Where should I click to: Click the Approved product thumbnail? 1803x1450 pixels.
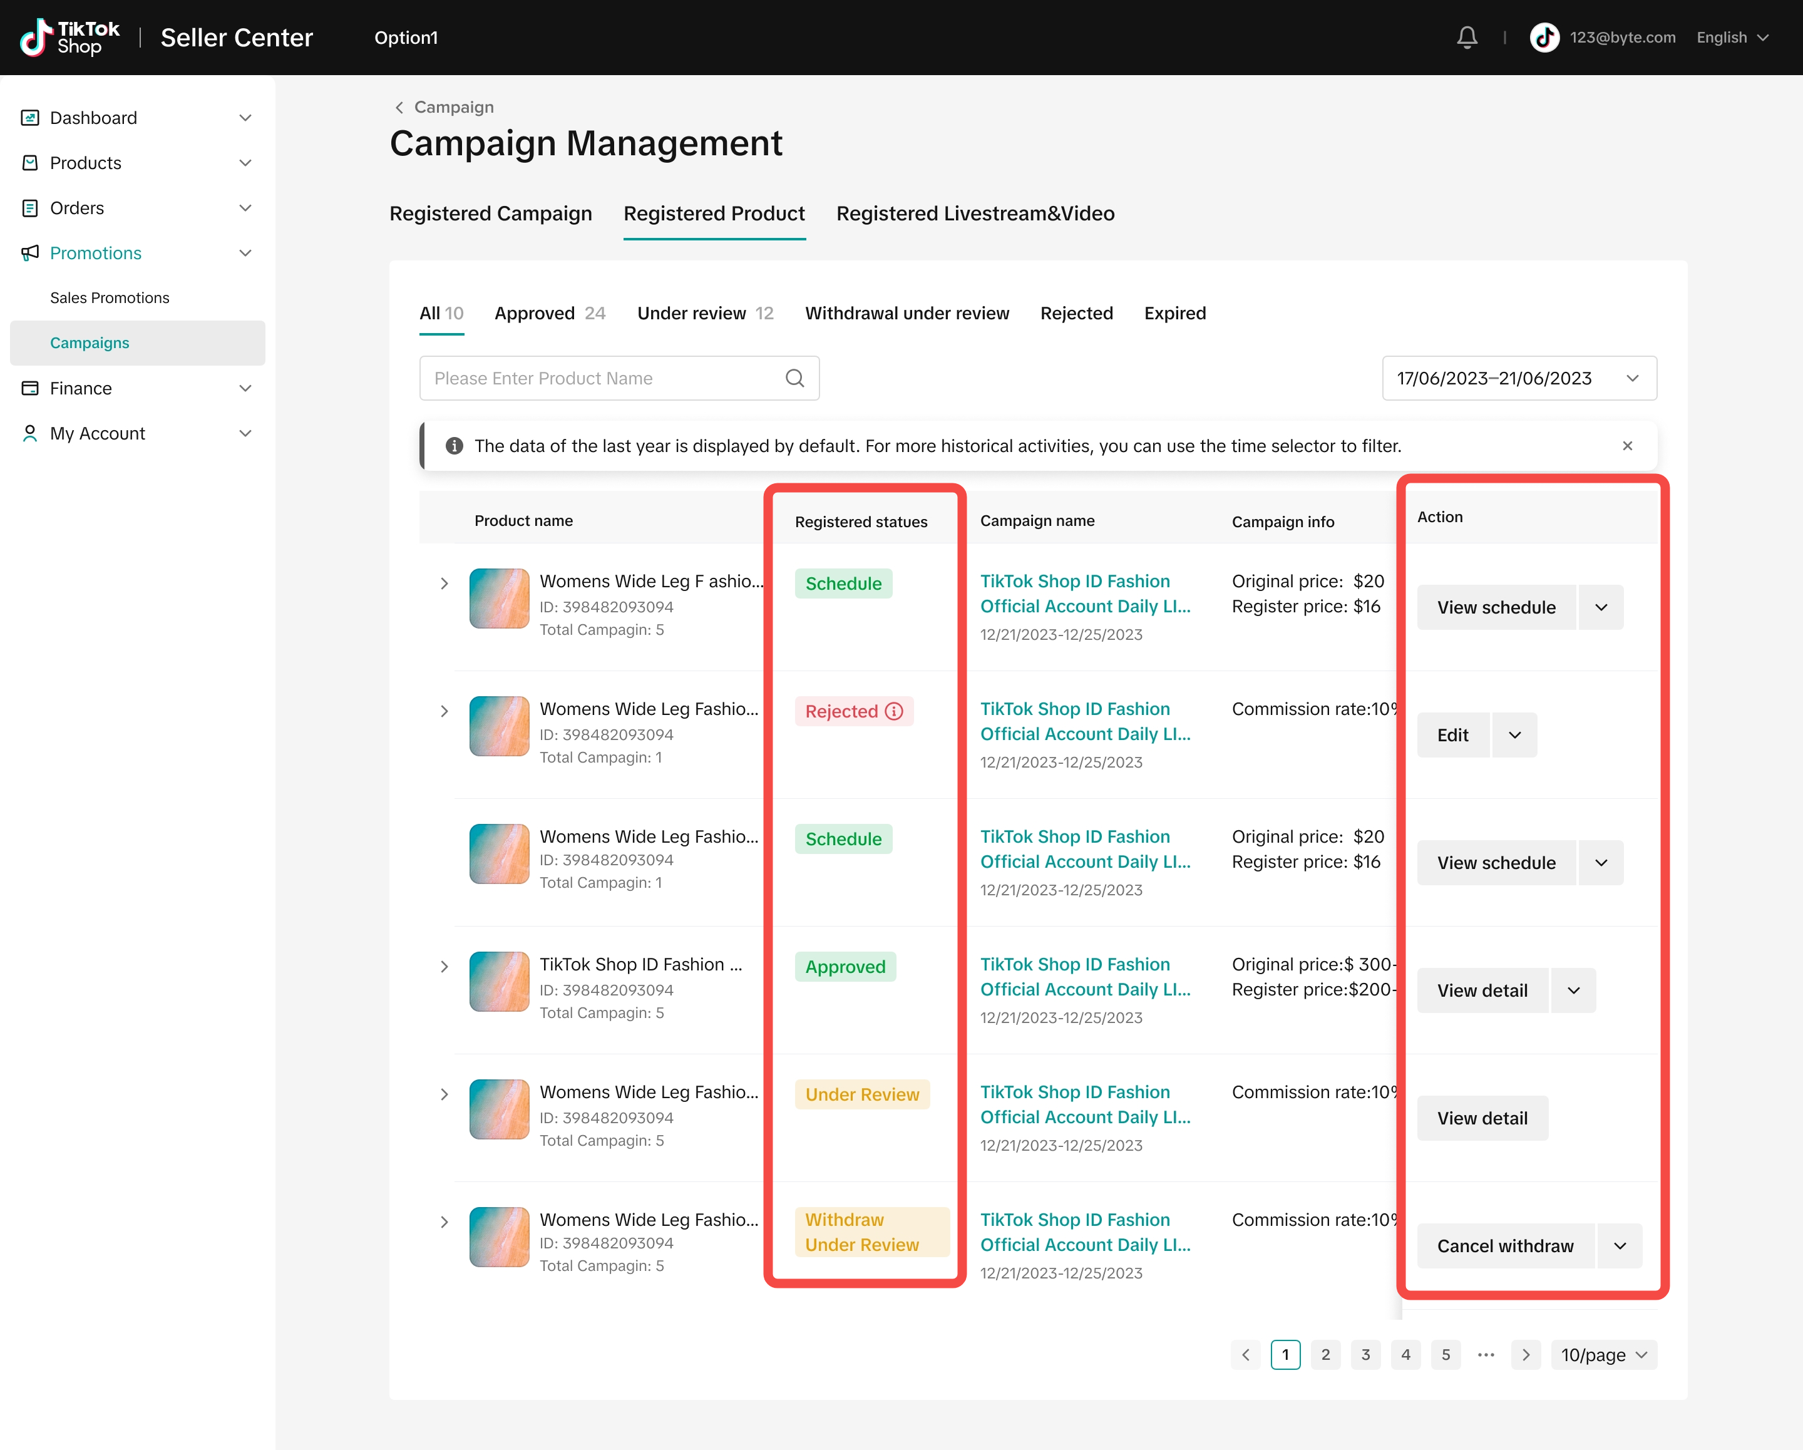(499, 982)
